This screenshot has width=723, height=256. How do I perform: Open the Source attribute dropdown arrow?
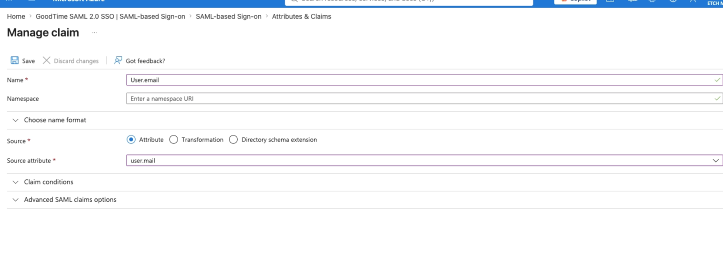click(x=715, y=161)
